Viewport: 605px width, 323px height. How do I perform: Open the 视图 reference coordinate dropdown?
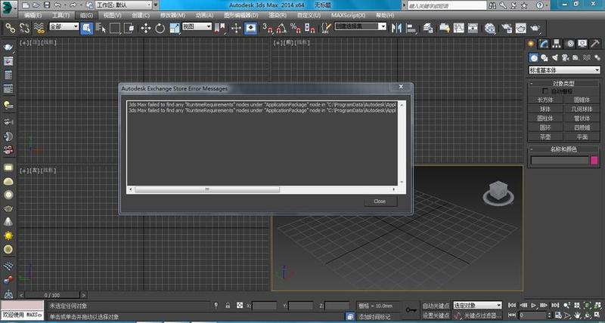[x=197, y=26]
